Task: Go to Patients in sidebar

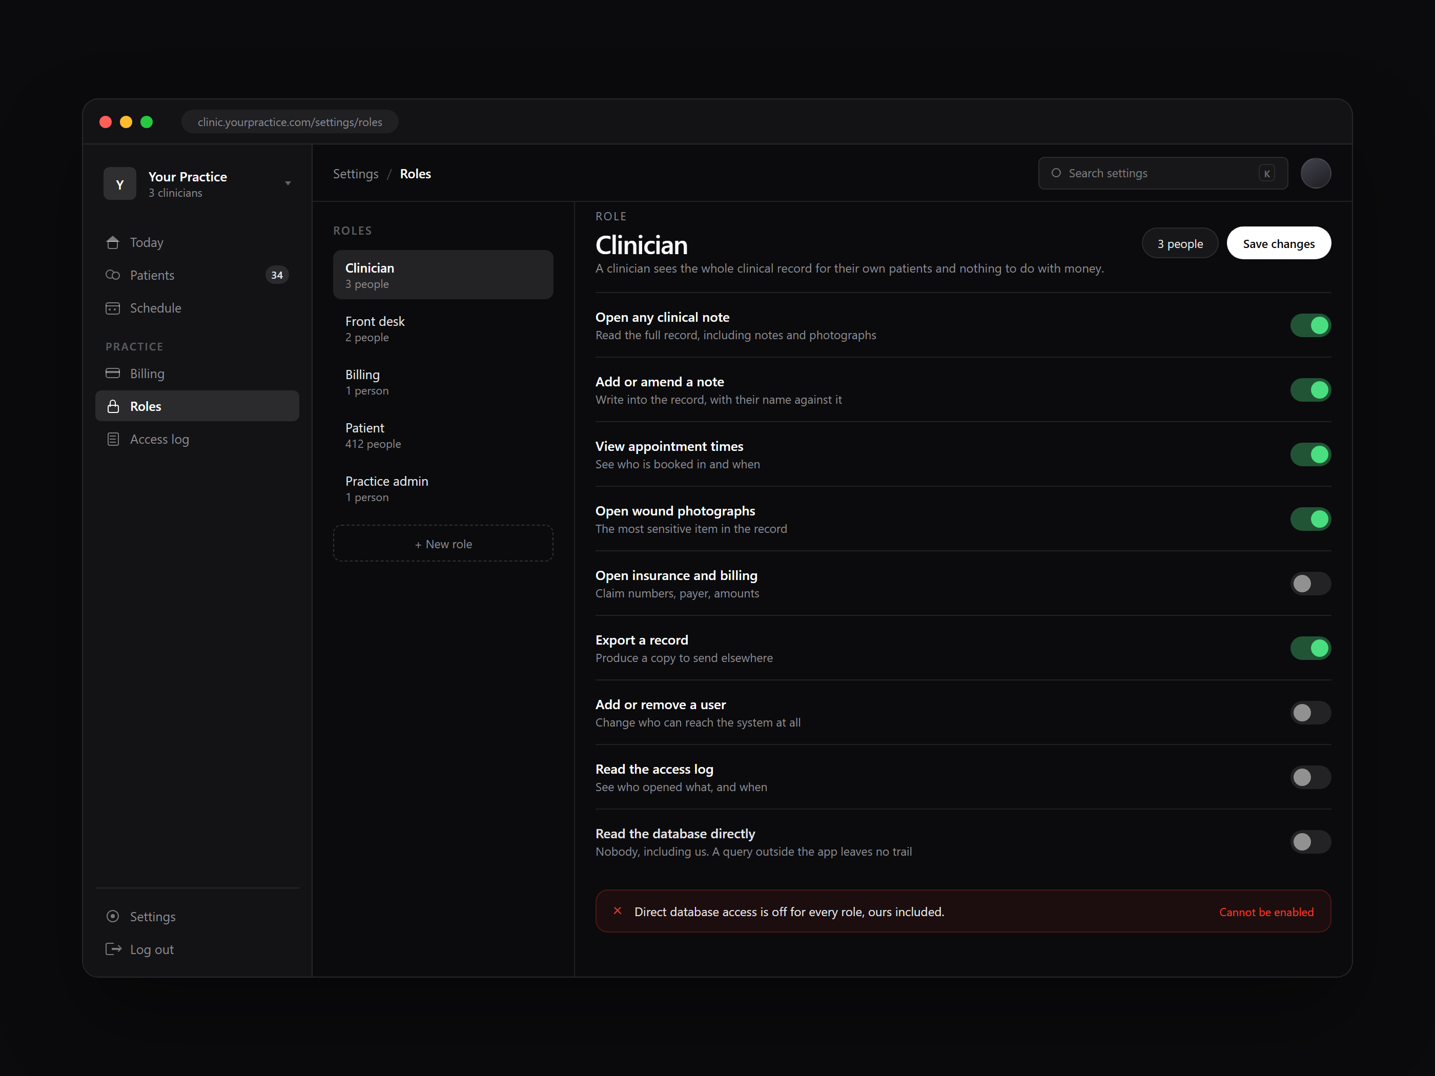Action: pos(197,275)
